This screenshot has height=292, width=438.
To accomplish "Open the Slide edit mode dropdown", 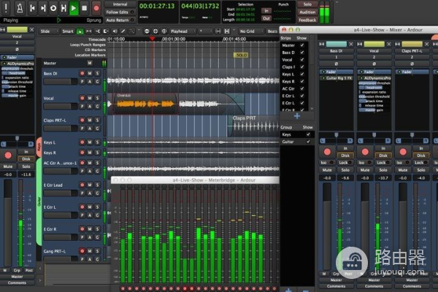I will click(x=48, y=31).
